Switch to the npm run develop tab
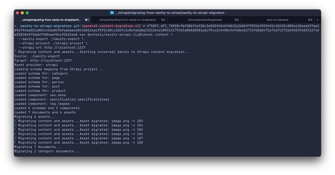The height and width of the screenshot is (175, 335). 281,20
